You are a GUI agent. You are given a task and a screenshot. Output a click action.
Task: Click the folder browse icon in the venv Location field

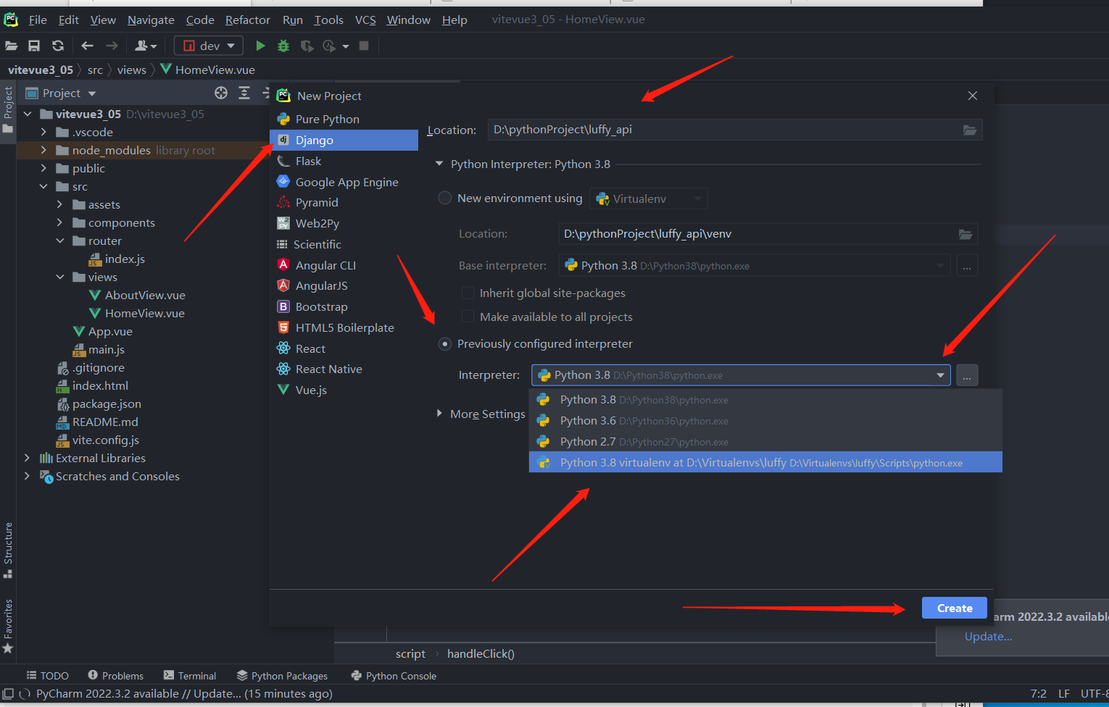pos(965,234)
